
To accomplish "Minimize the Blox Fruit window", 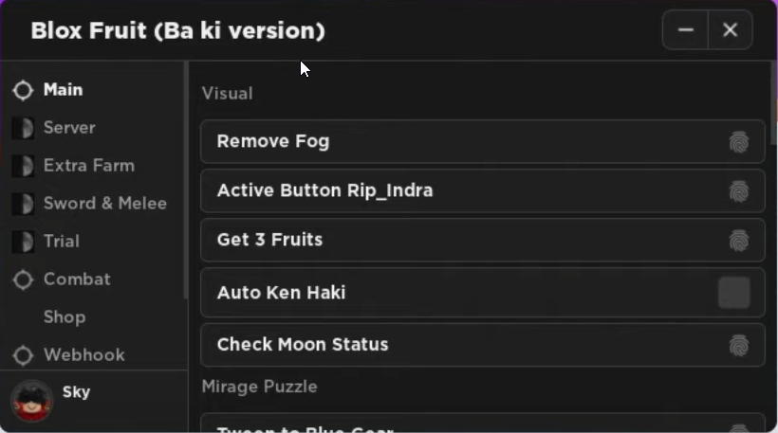I will point(685,29).
